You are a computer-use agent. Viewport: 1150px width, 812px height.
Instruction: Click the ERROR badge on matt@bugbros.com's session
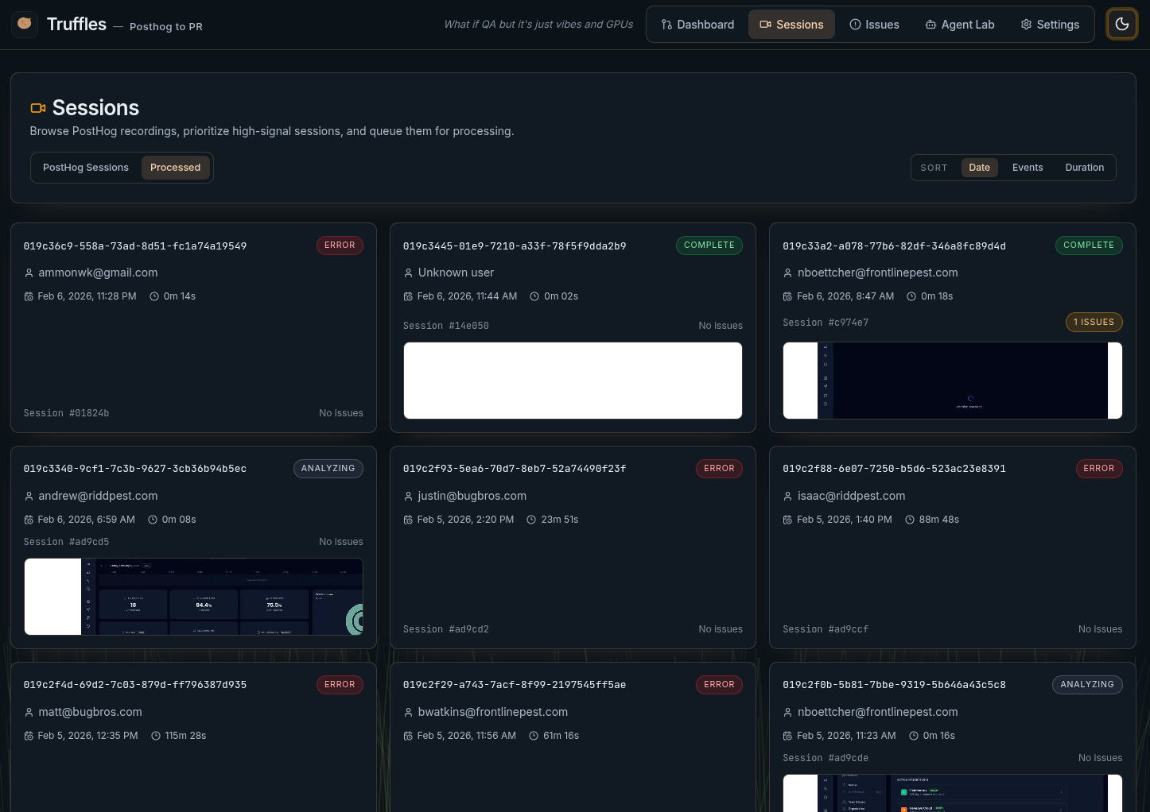pos(340,684)
